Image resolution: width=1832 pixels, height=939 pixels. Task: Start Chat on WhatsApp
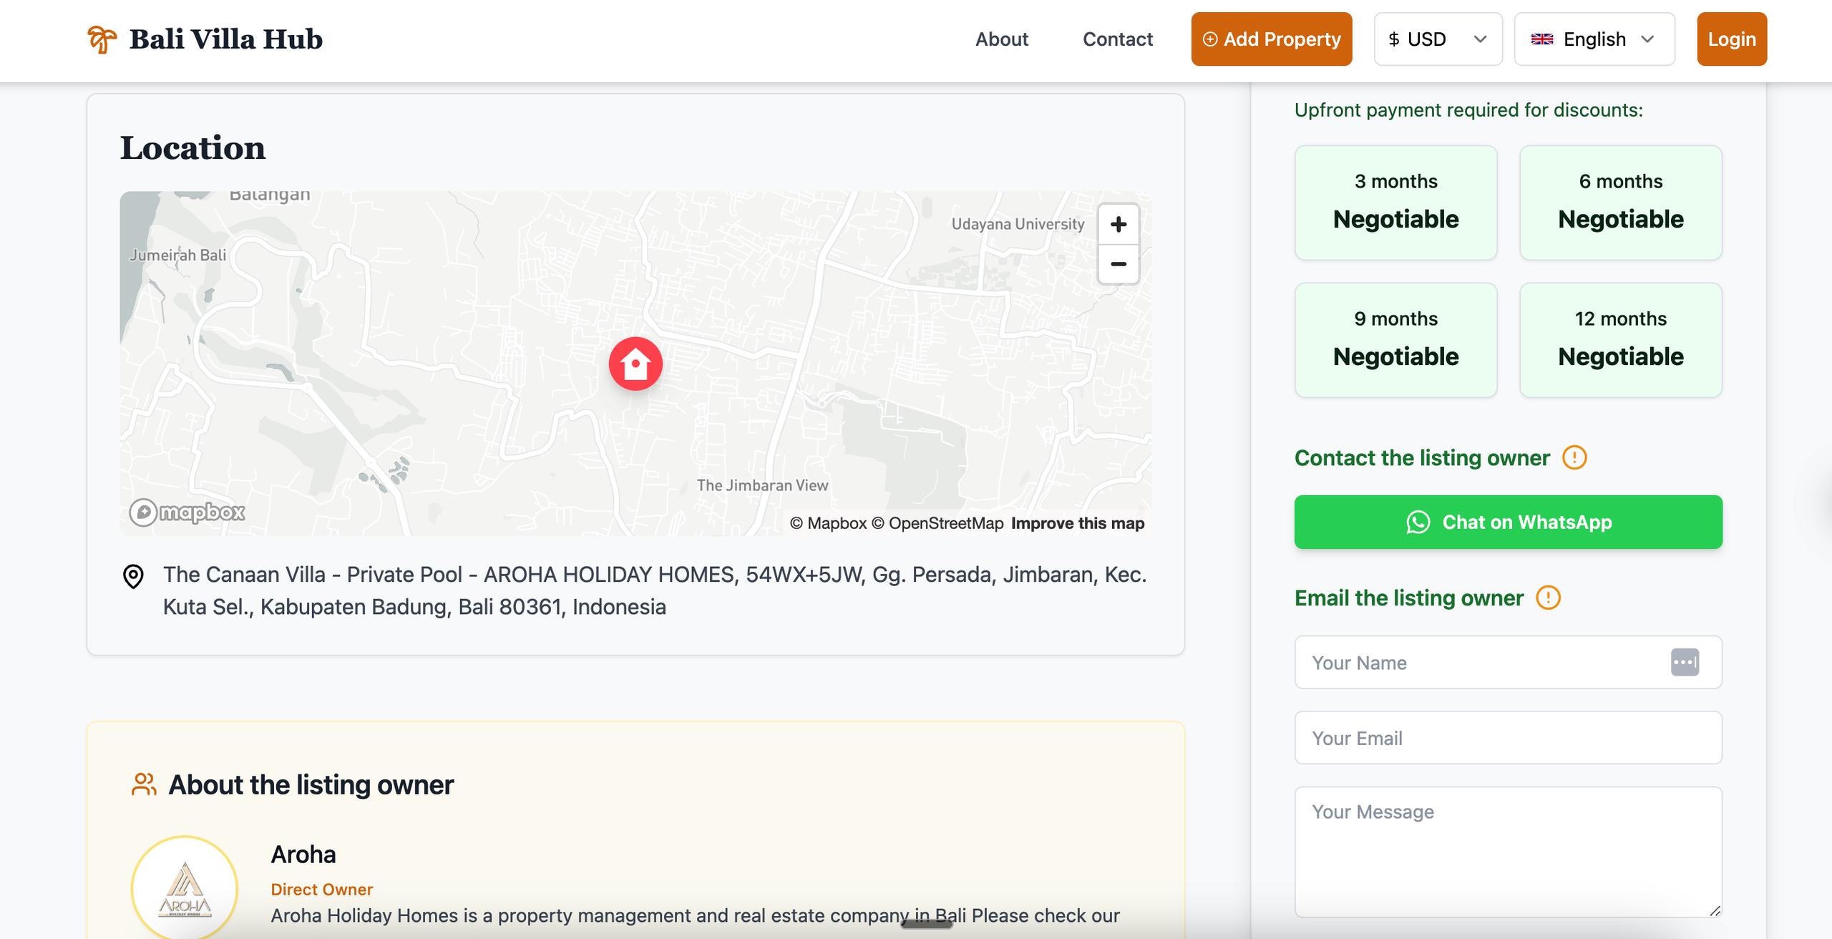pyautogui.click(x=1508, y=522)
